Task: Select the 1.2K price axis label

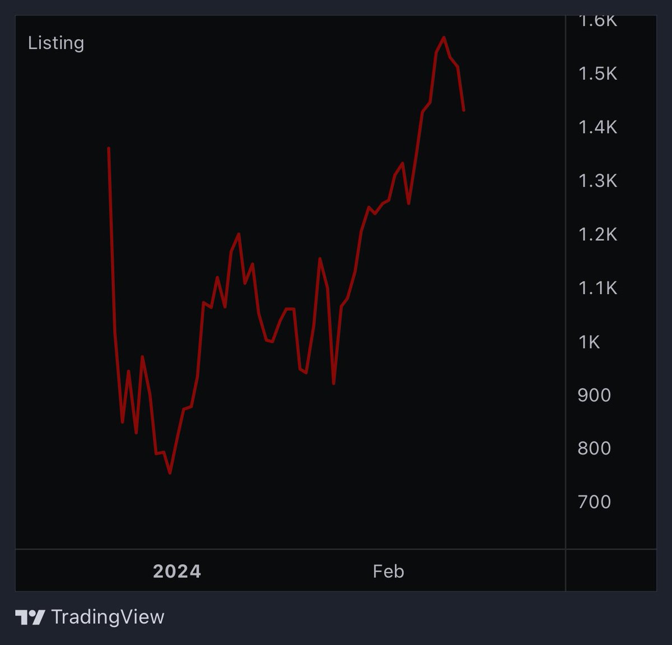Action: (598, 234)
